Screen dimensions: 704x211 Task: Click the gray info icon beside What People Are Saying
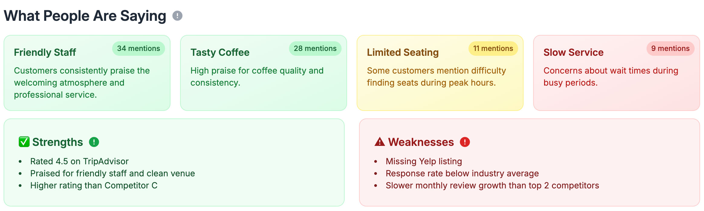pyautogui.click(x=177, y=16)
